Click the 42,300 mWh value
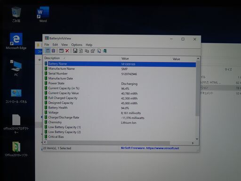 pos(129,99)
